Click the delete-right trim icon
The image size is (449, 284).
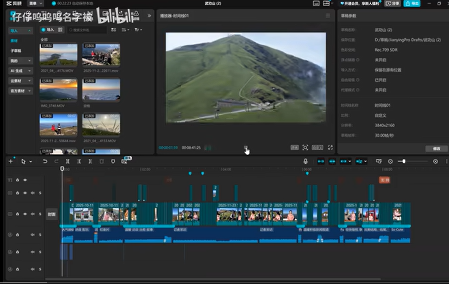pos(90,161)
